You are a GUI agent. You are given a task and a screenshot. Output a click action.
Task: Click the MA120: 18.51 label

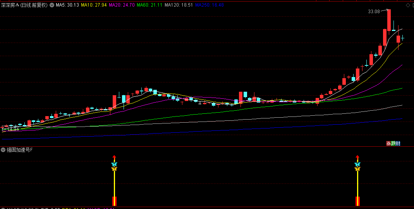(179, 5)
